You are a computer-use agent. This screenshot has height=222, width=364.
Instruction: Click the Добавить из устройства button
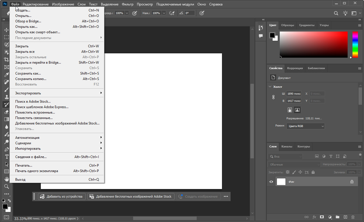pos(62,196)
